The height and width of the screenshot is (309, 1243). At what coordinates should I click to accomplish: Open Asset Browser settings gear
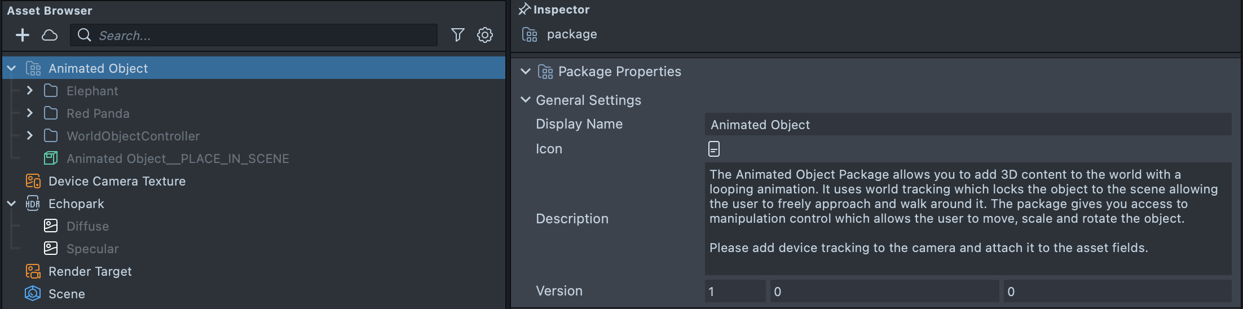coord(485,36)
